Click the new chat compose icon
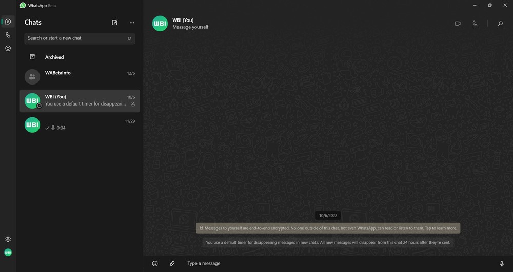The image size is (513, 272). (115, 23)
